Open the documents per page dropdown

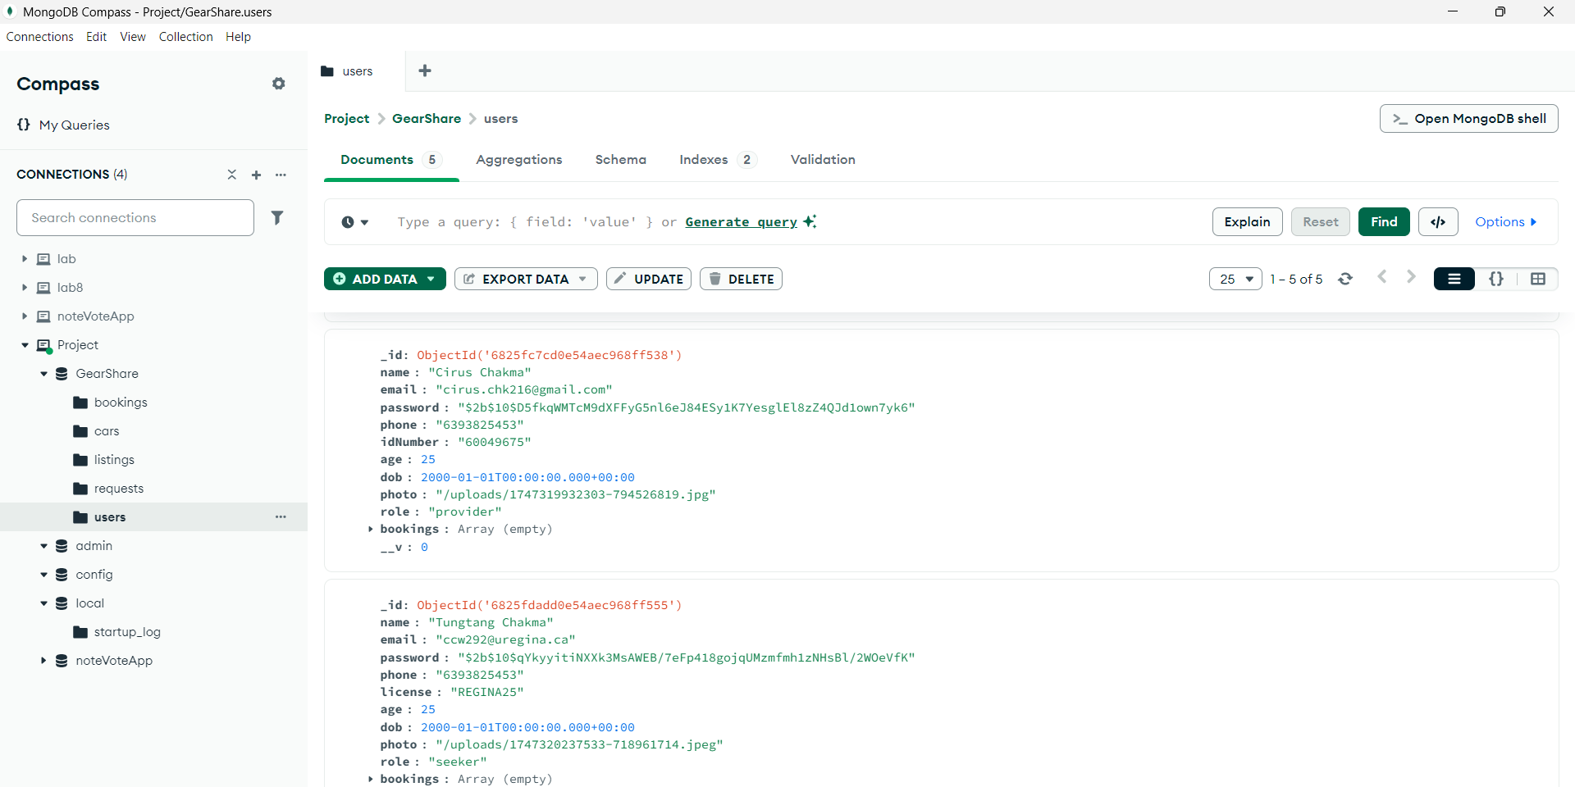pos(1235,279)
